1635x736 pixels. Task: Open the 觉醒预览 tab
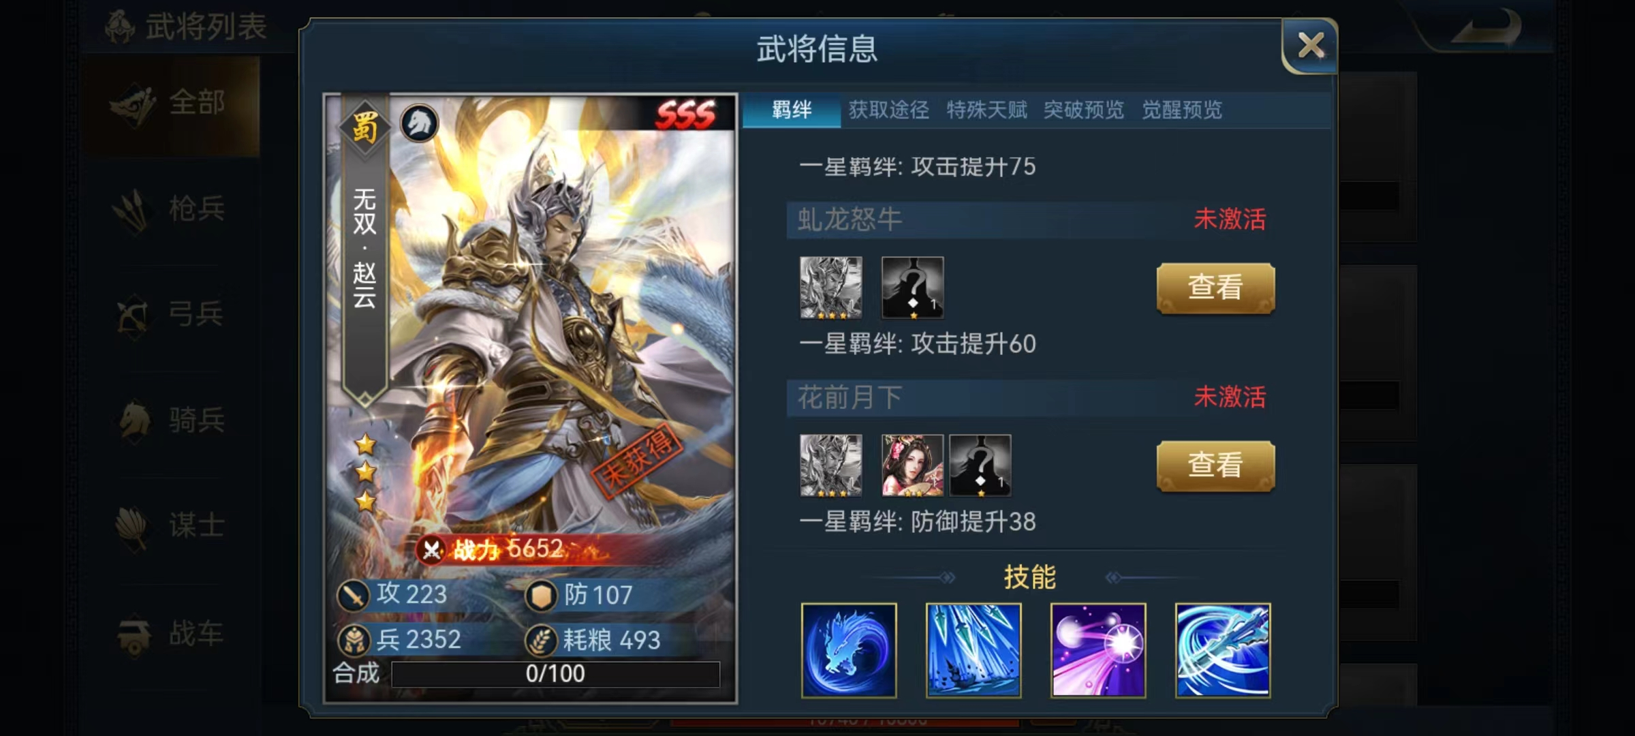pyautogui.click(x=1182, y=110)
